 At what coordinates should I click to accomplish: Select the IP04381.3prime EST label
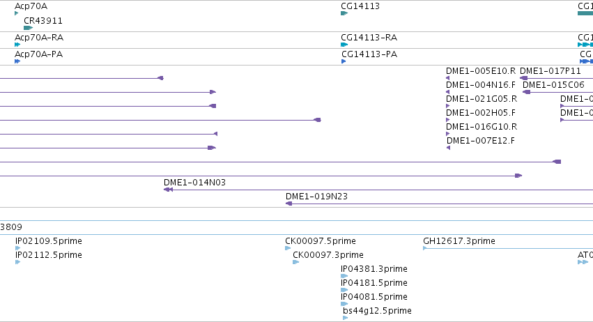pos(374,269)
